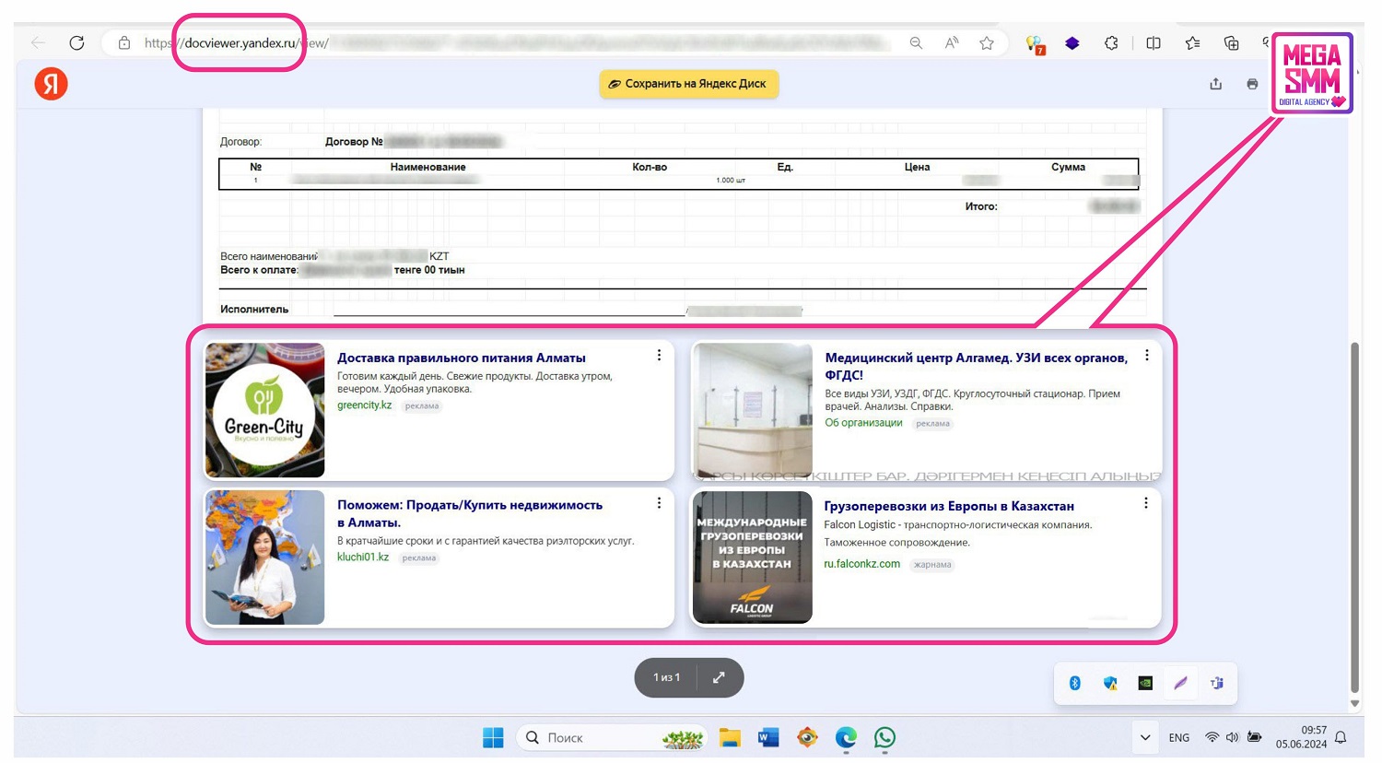Viewport: 1382px width, 763px height.
Task: Open menu dots on Алгамед ad
Action: tap(1147, 356)
